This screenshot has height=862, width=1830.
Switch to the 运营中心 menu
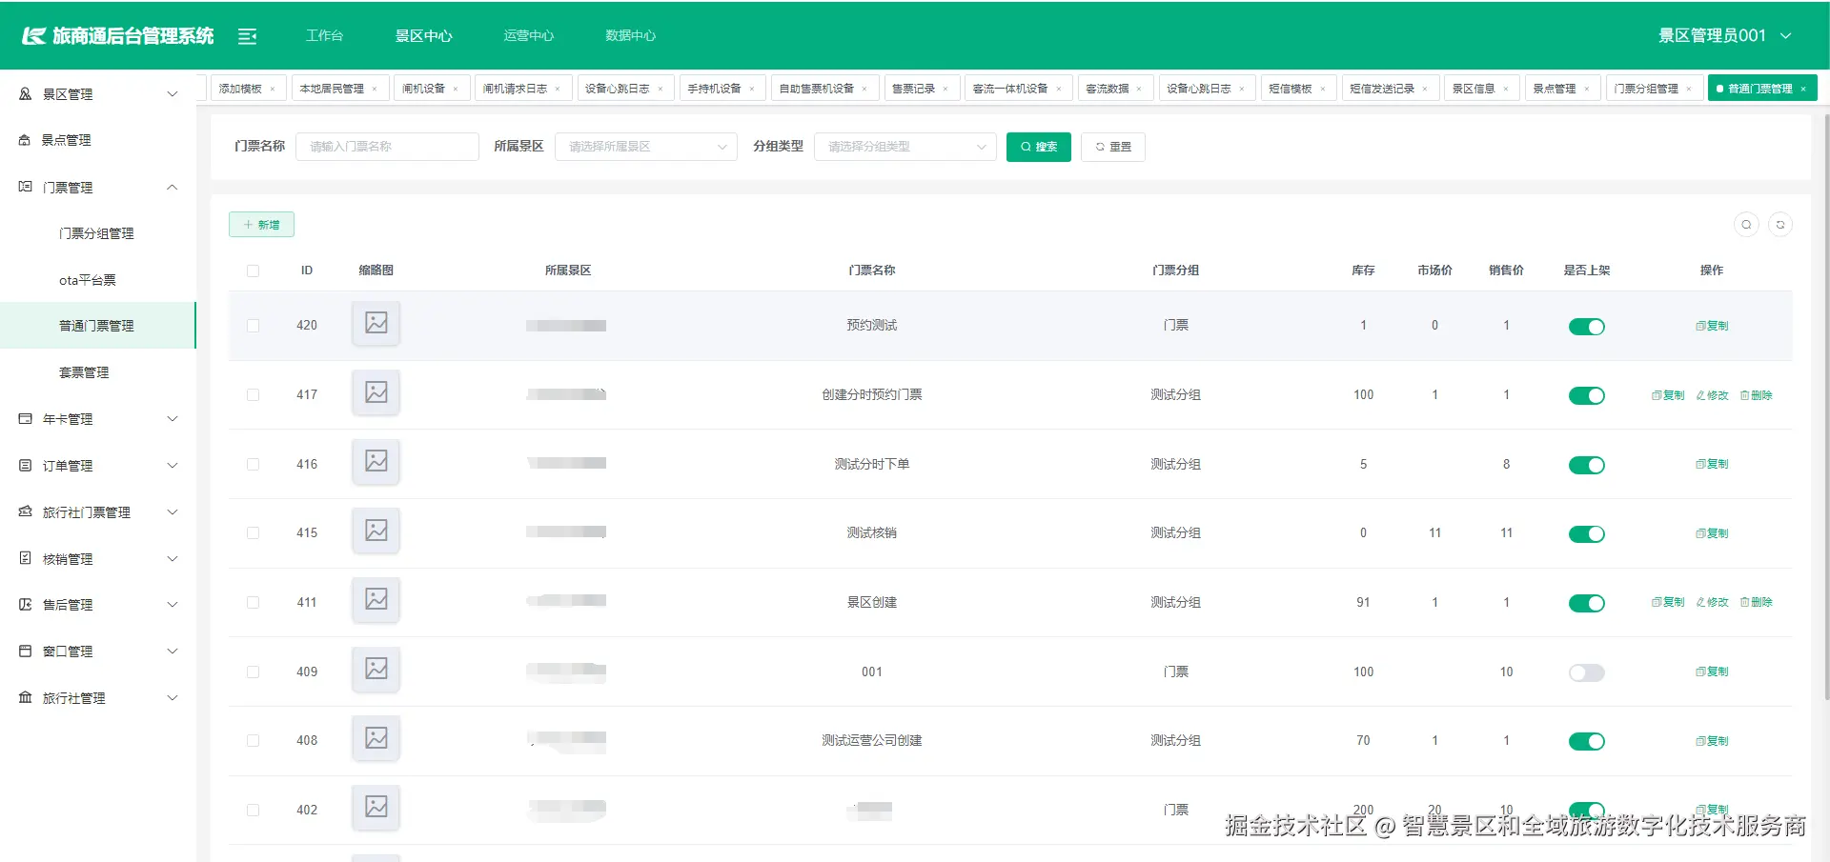coord(528,35)
